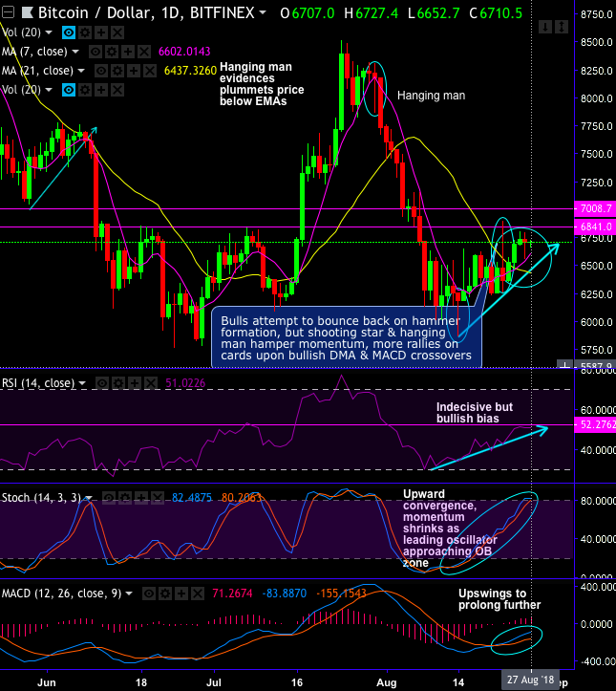Click the Jun label on the time axis

point(47,682)
